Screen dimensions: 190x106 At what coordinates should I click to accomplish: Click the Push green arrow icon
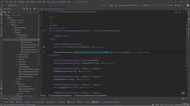(23, 5)
